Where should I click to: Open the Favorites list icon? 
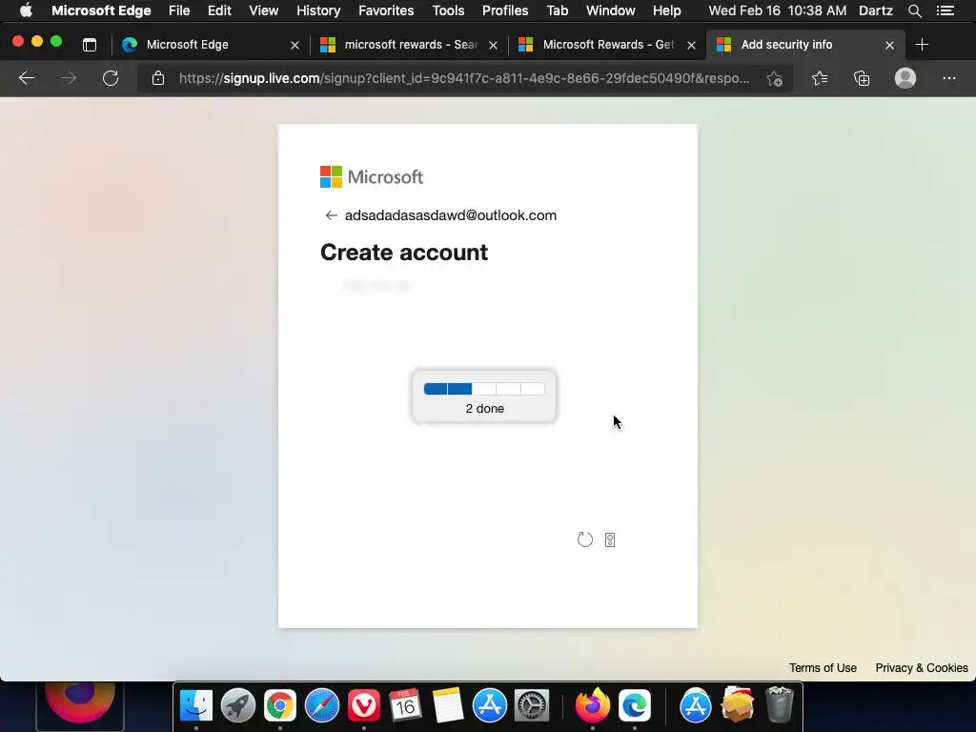tap(820, 78)
